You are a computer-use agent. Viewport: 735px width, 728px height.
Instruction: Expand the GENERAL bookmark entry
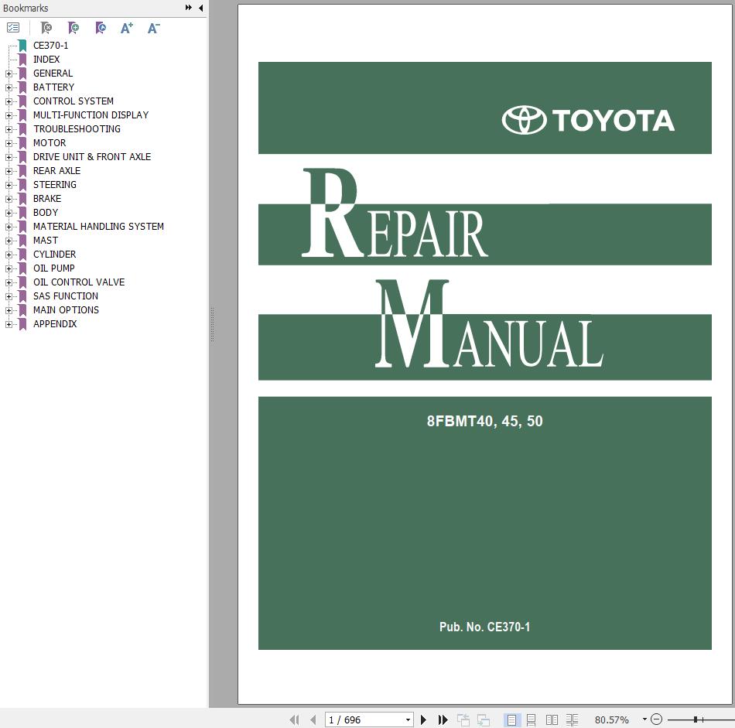pos(8,73)
